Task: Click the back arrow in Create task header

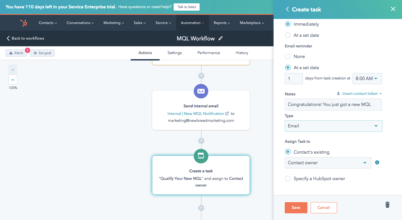Action: point(287,9)
